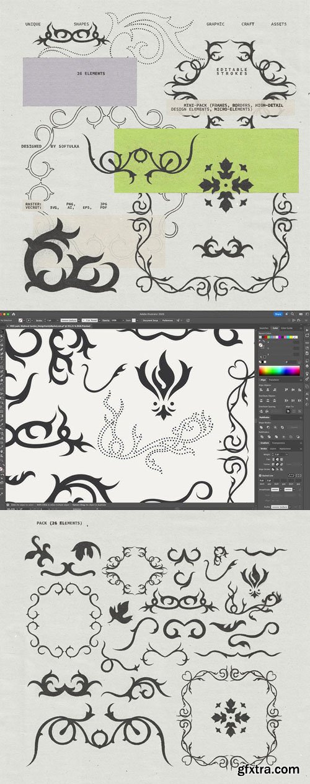Select the FREE pack Medieval Garden document tab
The height and width of the screenshot is (784, 310).
50,327
